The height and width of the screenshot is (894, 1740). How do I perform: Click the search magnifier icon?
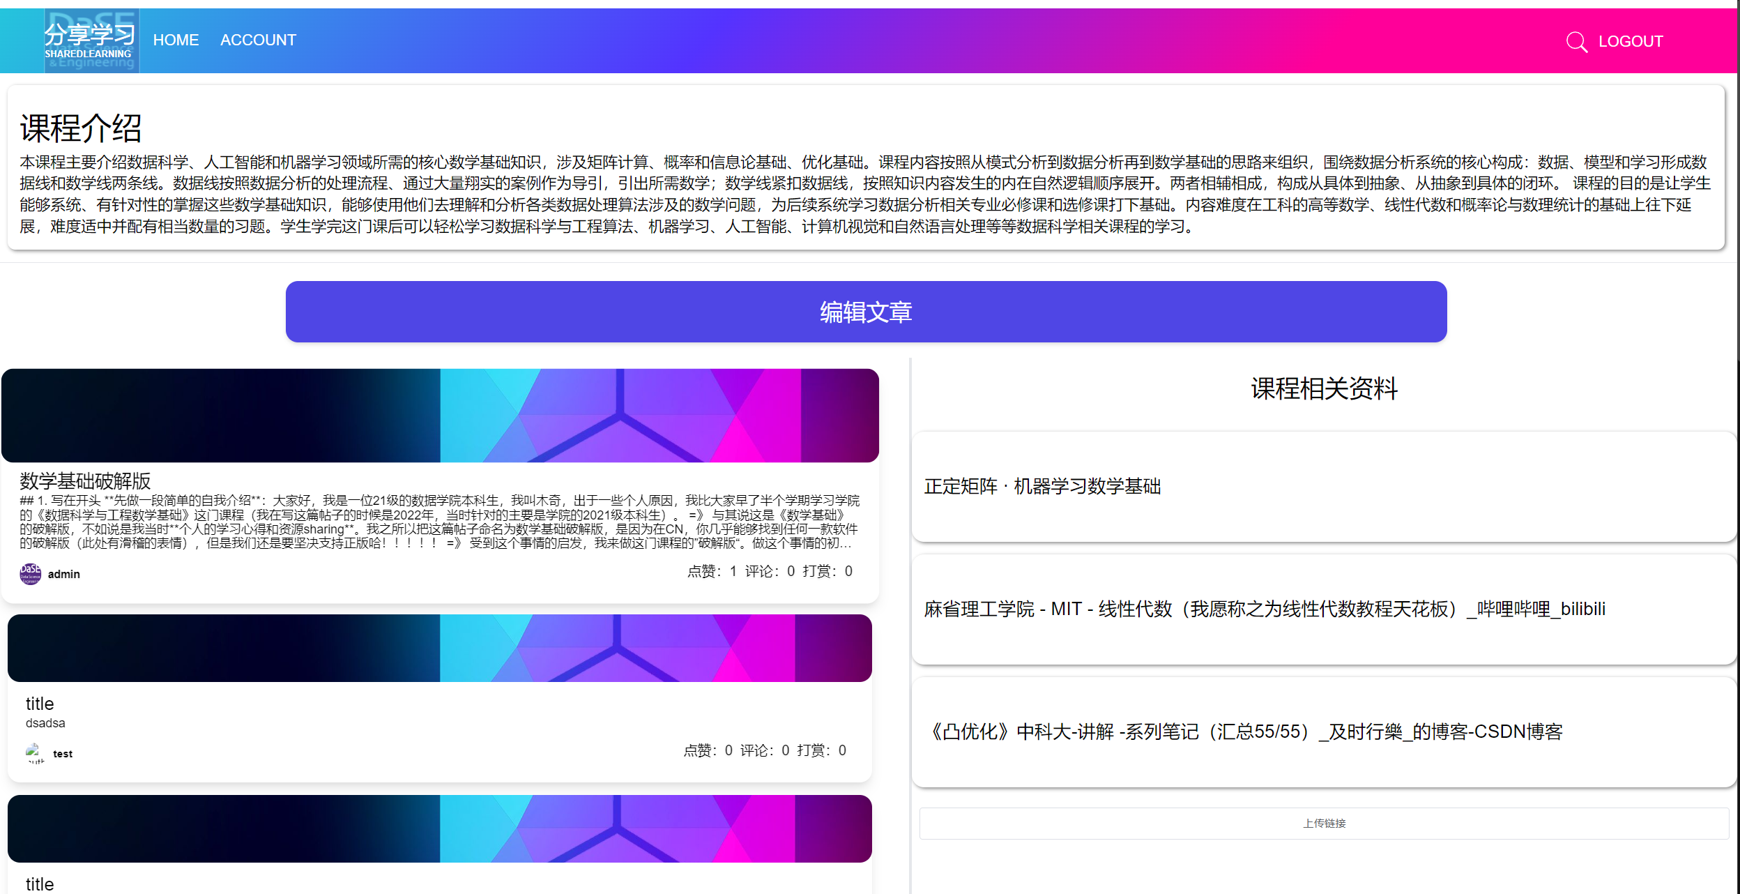click(1576, 42)
